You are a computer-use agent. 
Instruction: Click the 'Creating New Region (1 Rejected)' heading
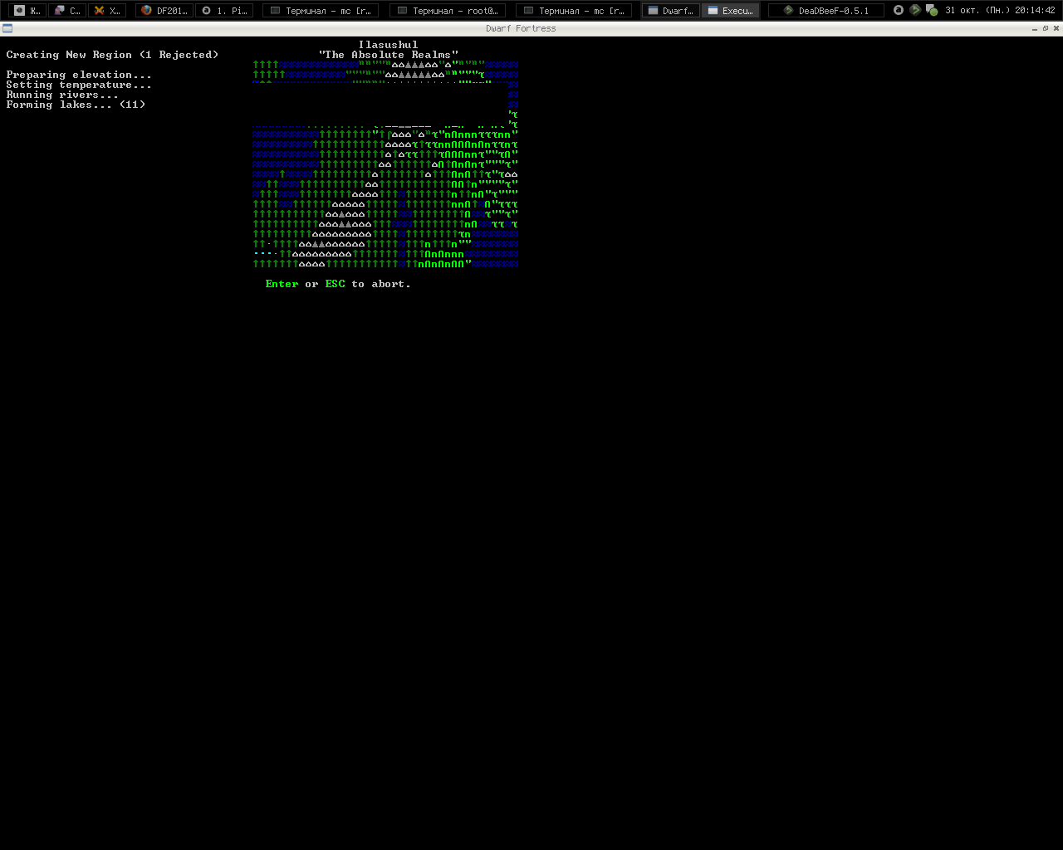pos(113,55)
